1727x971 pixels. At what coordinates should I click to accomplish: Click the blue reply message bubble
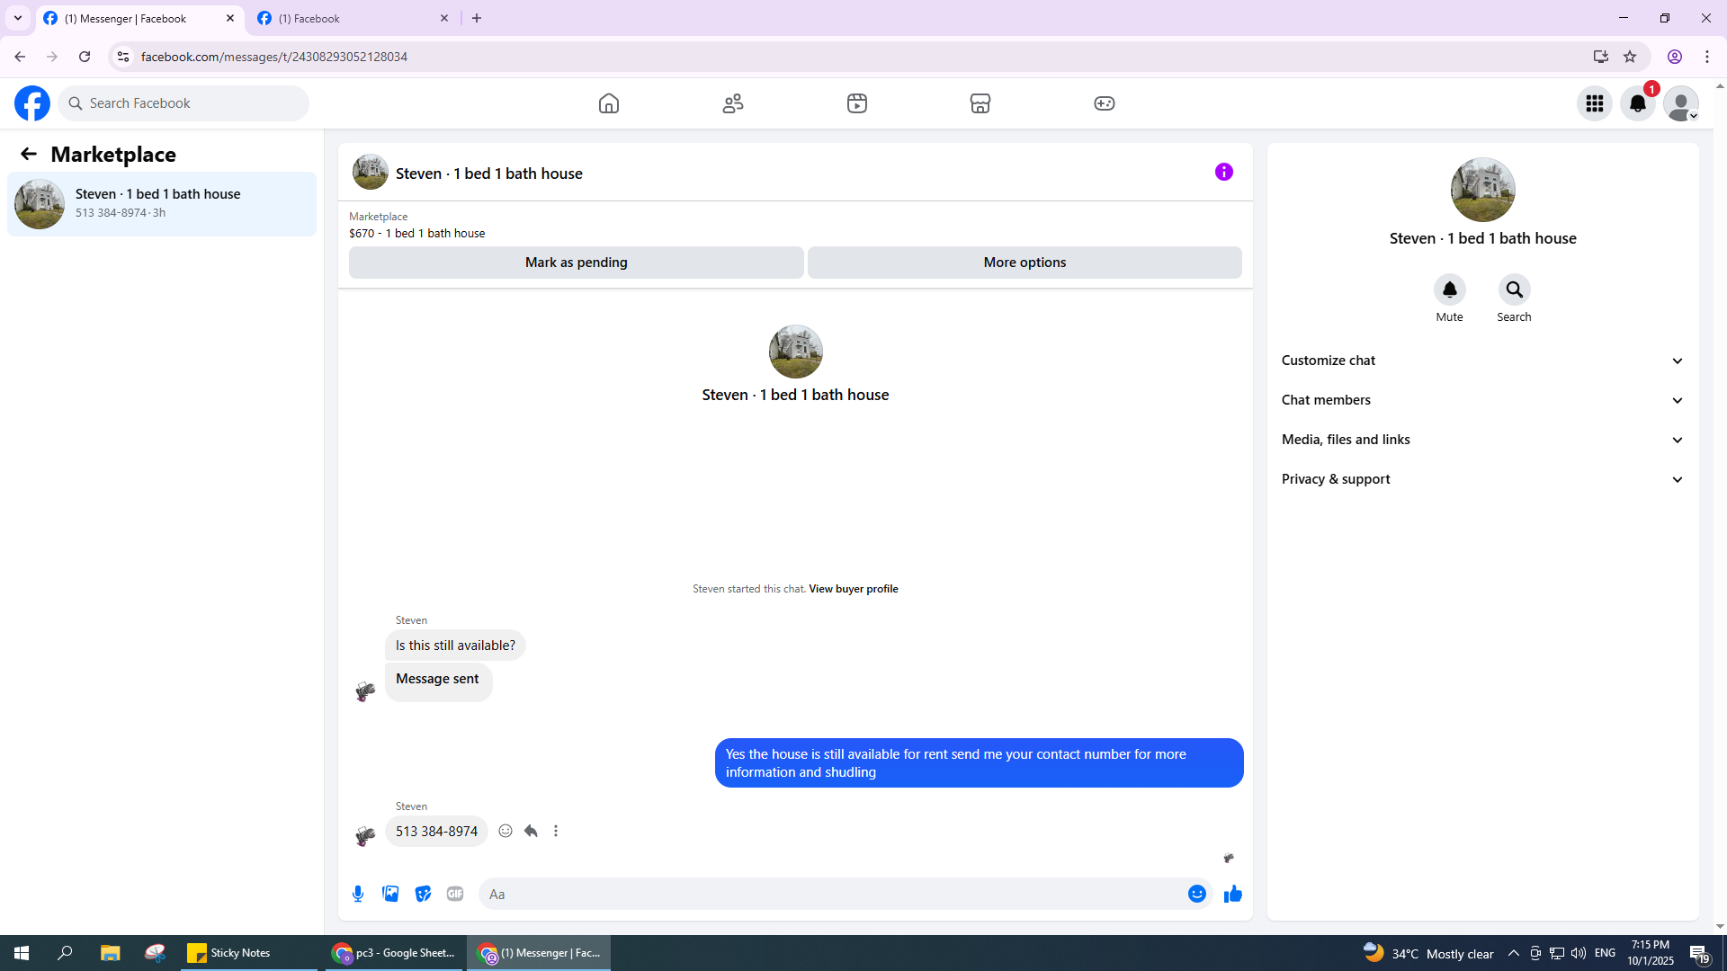tap(980, 763)
